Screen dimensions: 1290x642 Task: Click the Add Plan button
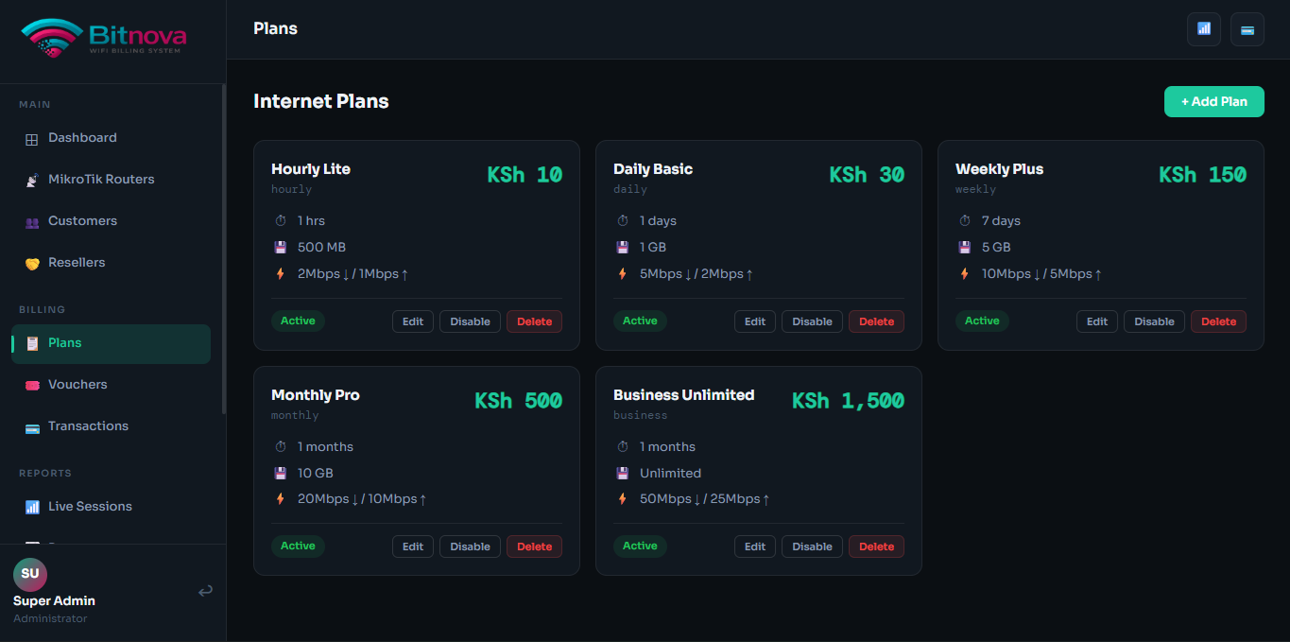[1213, 101]
